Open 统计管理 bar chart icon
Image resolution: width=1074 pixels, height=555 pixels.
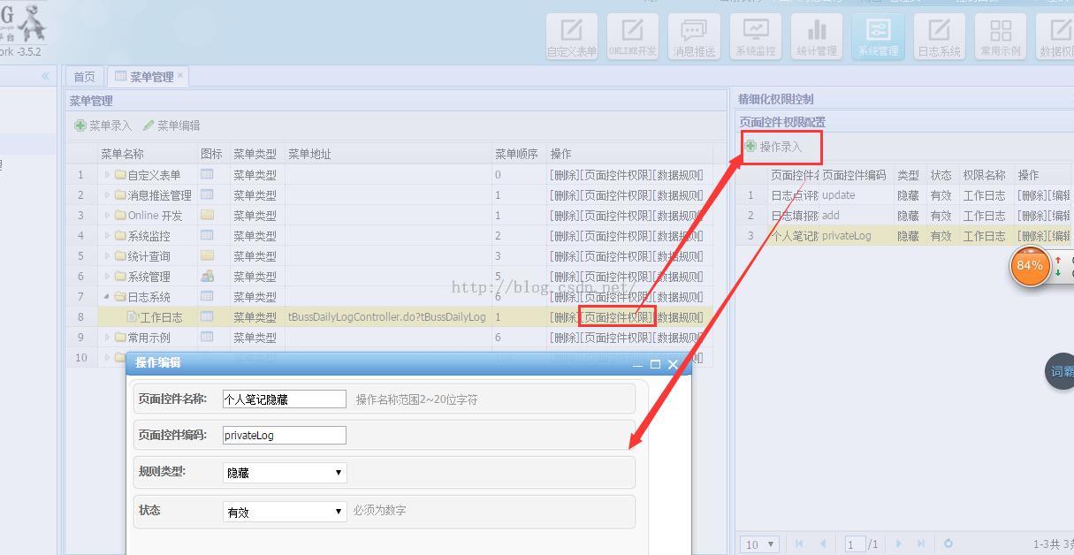coord(816,37)
